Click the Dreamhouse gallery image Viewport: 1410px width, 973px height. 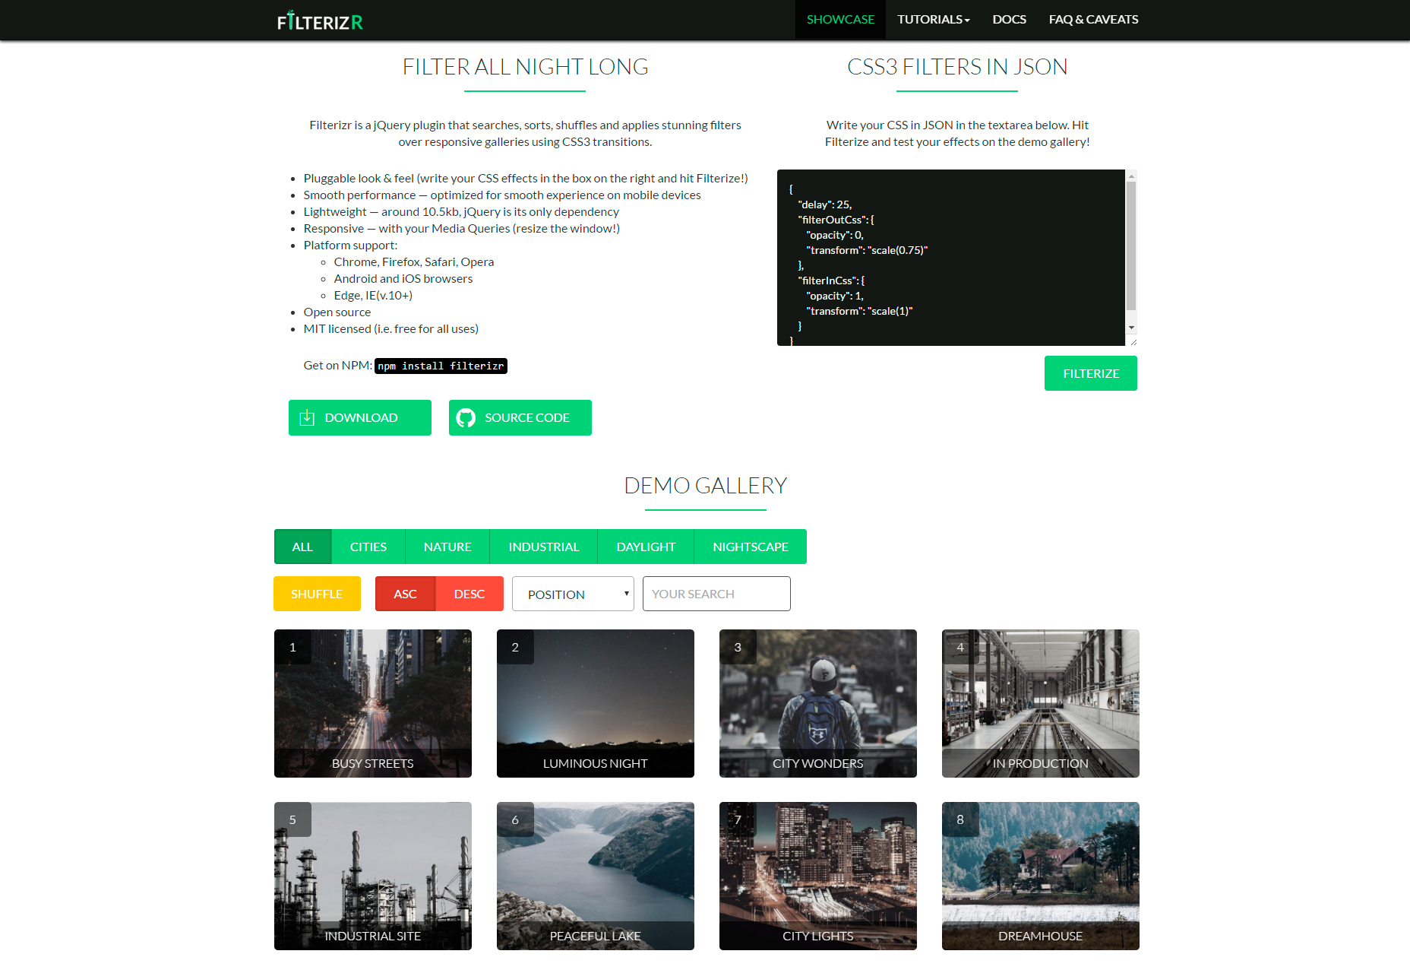1040,876
